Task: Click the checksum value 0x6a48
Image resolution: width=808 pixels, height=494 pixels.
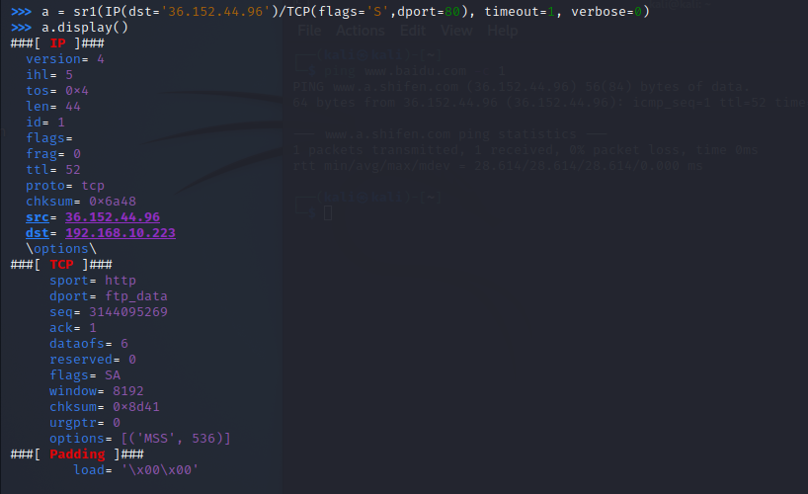Action: coord(113,202)
